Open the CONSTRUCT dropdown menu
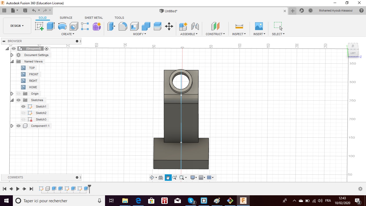The height and width of the screenshot is (206, 366). (215, 34)
